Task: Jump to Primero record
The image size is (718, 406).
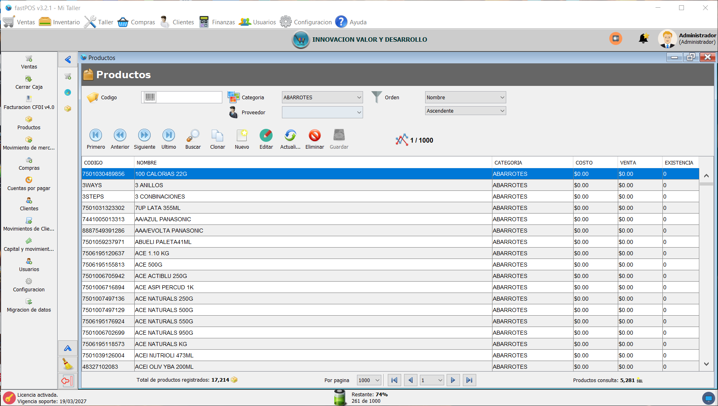Action: click(x=96, y=135)
